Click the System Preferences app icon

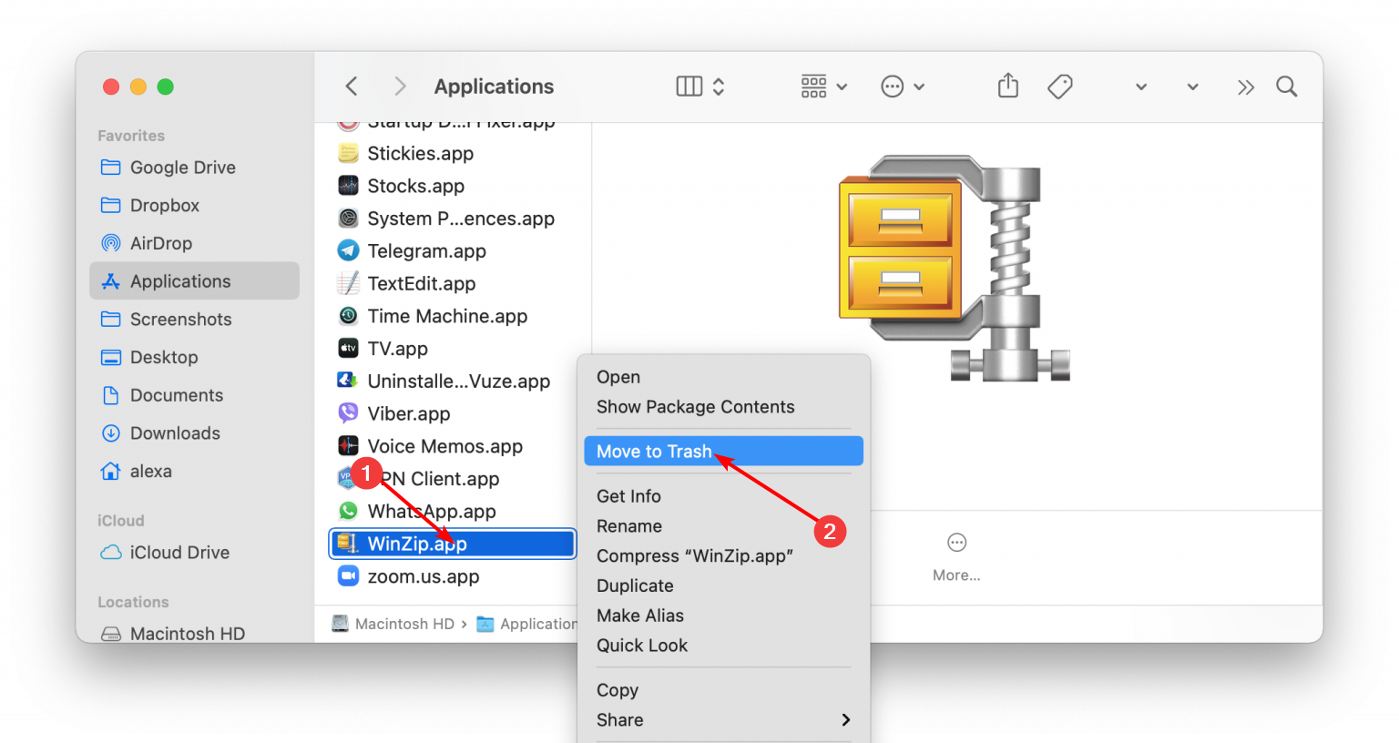coord(348,219)
